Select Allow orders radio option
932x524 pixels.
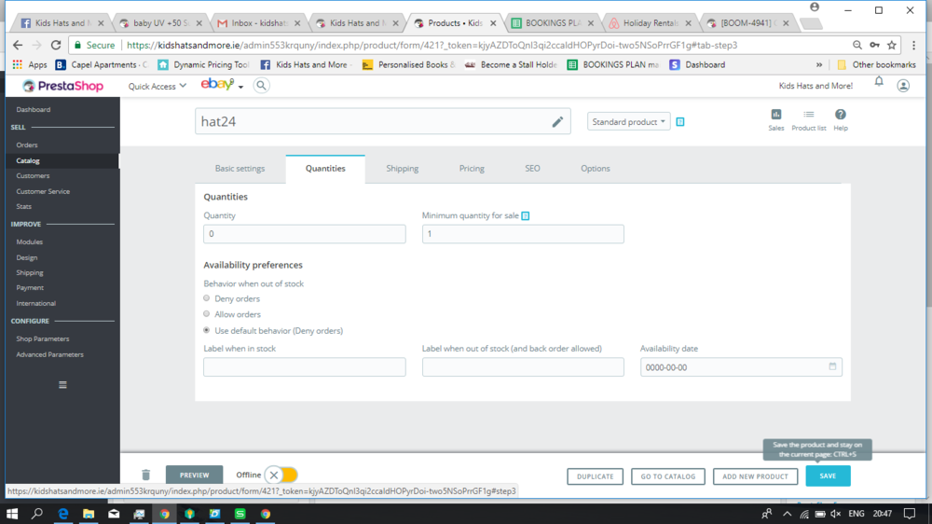click(207, 314)
